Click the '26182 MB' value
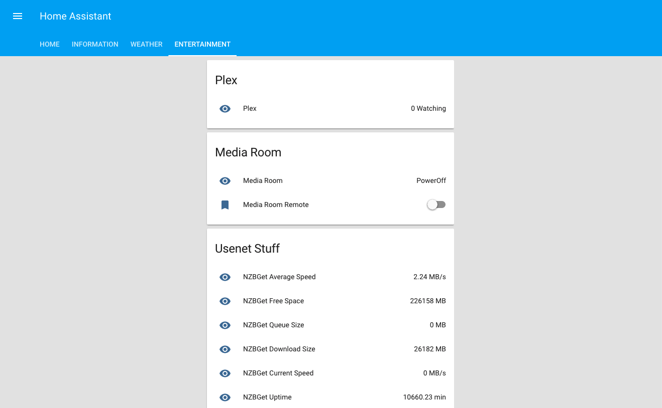 pyautogui.click(x=430, y=349)
